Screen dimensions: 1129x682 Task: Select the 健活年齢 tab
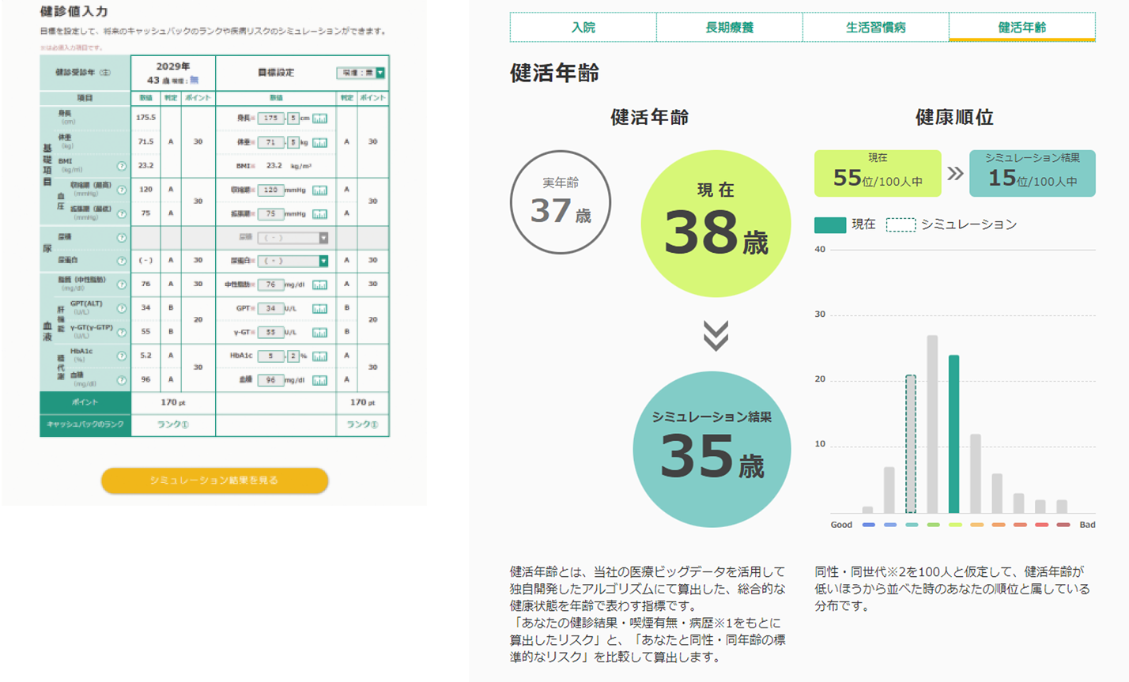[x=1022, y=27]
